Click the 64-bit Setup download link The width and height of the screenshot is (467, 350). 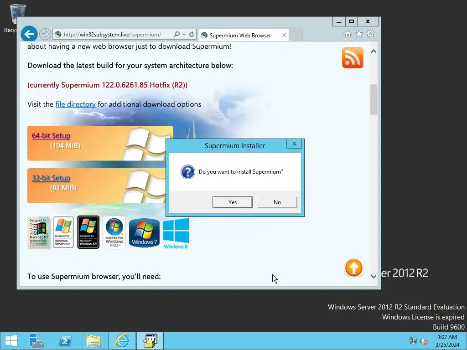click(x=51, y=136)
